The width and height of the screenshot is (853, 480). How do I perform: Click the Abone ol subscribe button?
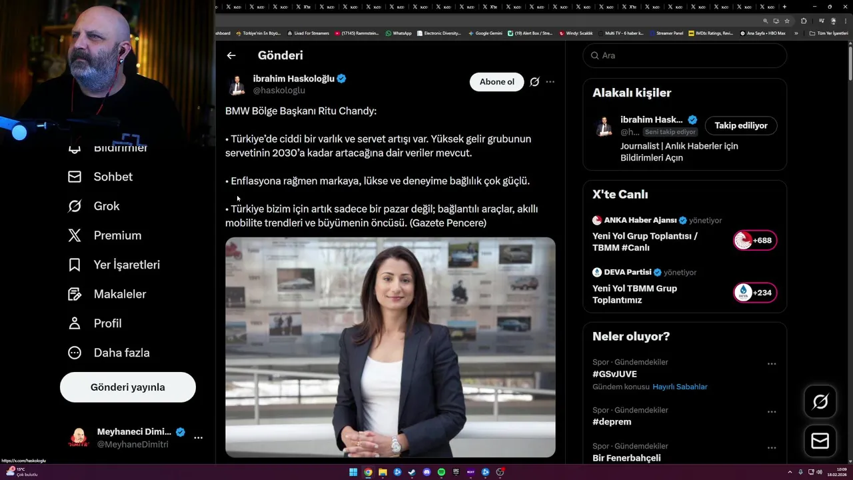(497, 82)
